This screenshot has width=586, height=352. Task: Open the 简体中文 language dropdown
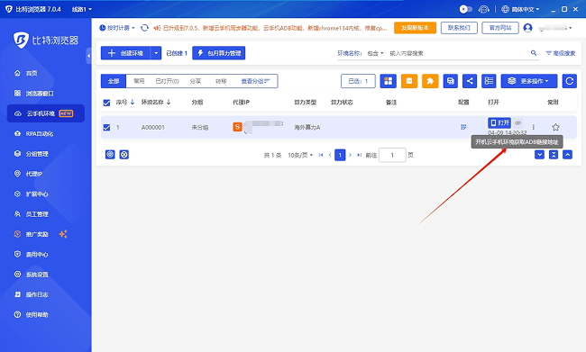click(520, 9)
